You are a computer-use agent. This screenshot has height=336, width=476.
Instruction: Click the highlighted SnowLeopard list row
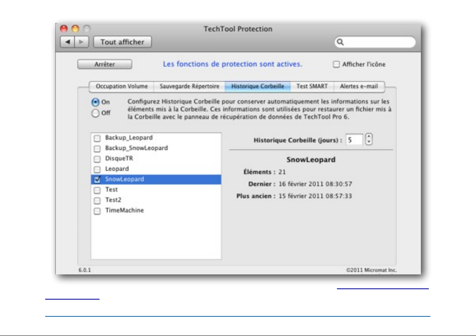point(156,179)
